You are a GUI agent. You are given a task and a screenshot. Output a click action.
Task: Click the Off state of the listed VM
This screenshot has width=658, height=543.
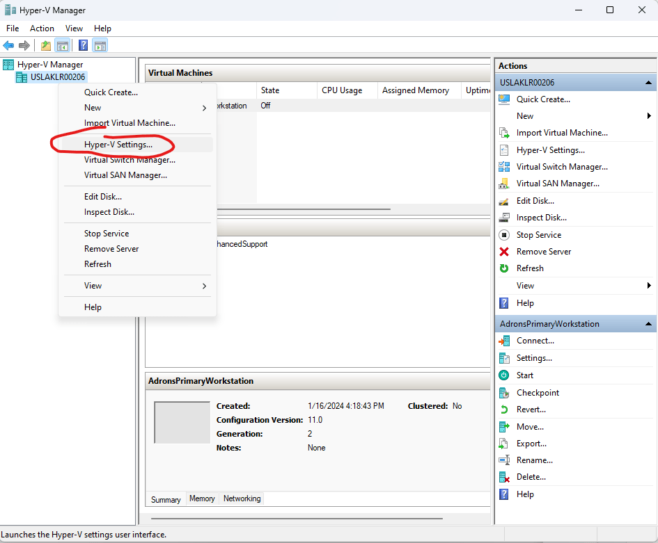pyautogui.click(x=265, y=106)
